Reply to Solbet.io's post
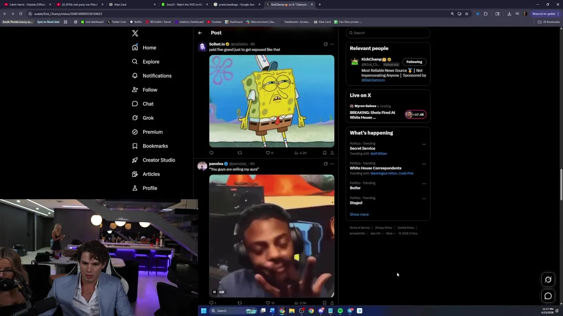This screenshot has height=316, width=563. click(211, 153)
